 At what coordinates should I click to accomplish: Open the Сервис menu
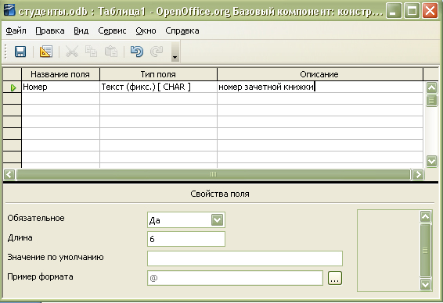pyautogui.click(x=112, y=30)
